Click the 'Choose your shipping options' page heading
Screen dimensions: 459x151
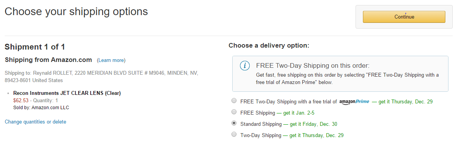(76, 11)
